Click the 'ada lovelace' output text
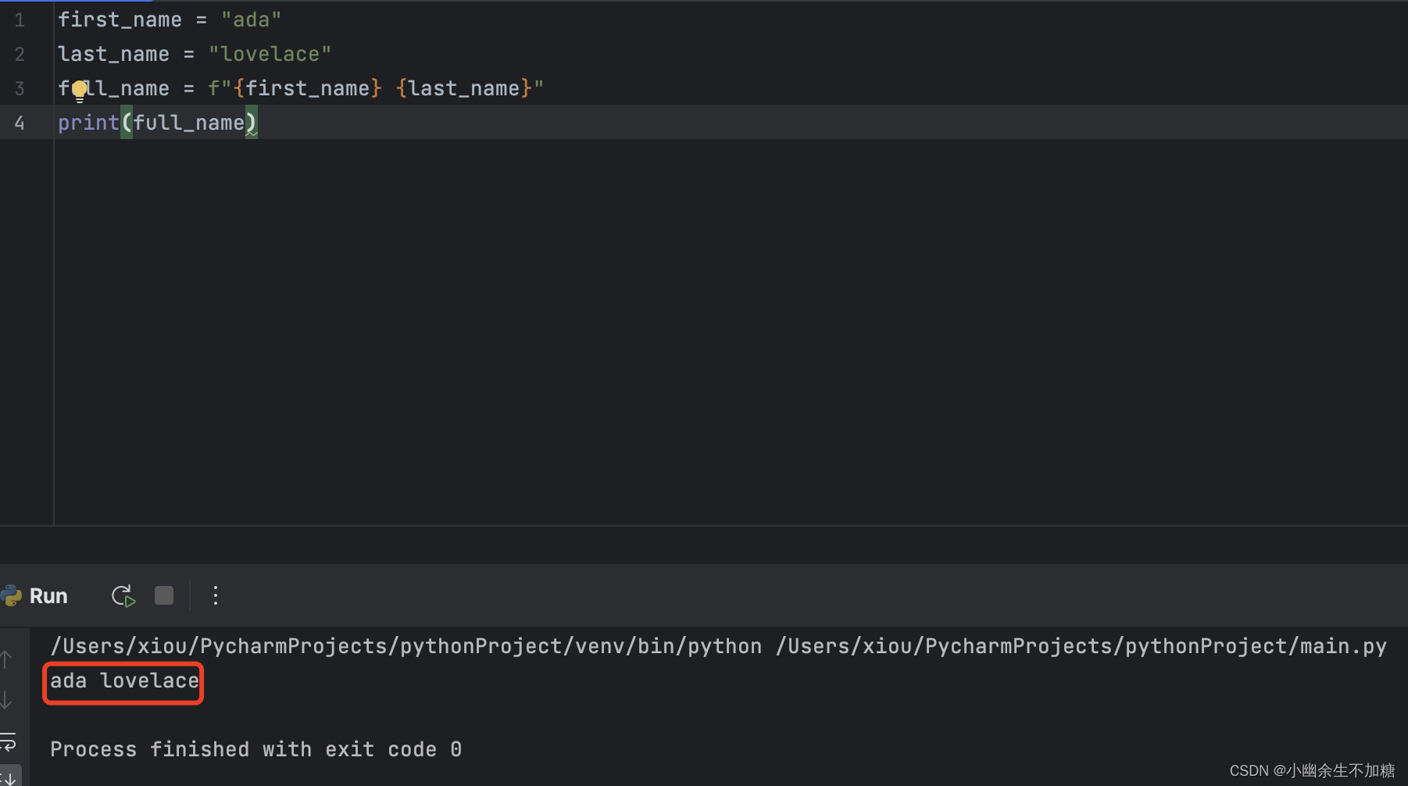This screenshot has width=1408, height=786. 124,681
